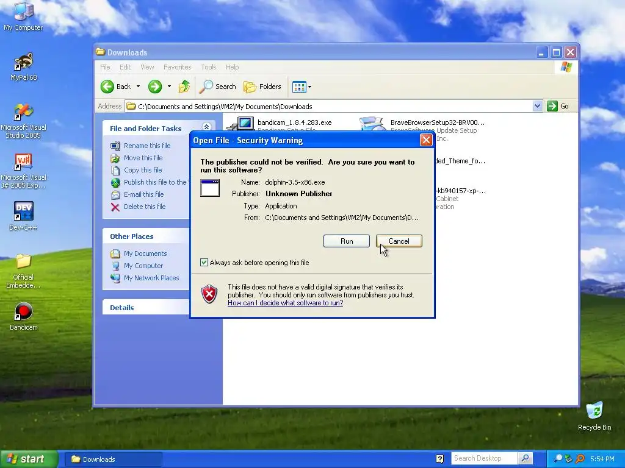Image resolution: width=625 pixels, height=468 pixels.
Task: Open Back button history dropdown arrow
Action: [139, 87]
